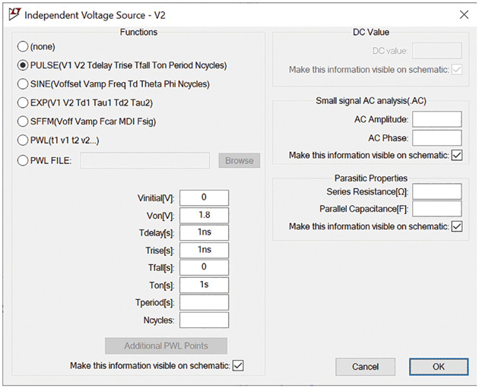Select the PWL FILE radio button
479x388 pixels.
(x=23, y=160)
